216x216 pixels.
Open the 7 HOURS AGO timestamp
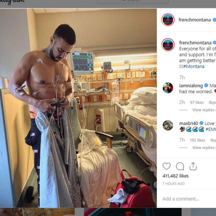[173, 184]
